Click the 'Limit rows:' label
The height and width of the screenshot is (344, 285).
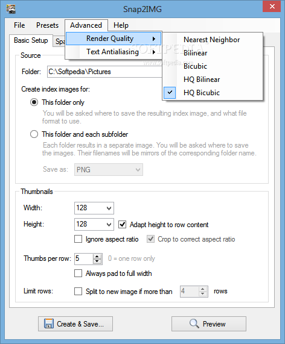(38, 291)
